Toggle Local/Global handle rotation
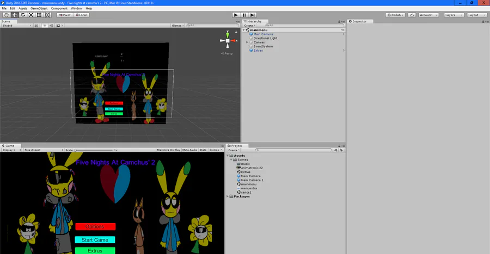Screen dimensions: 490x254 click(81, 15)
